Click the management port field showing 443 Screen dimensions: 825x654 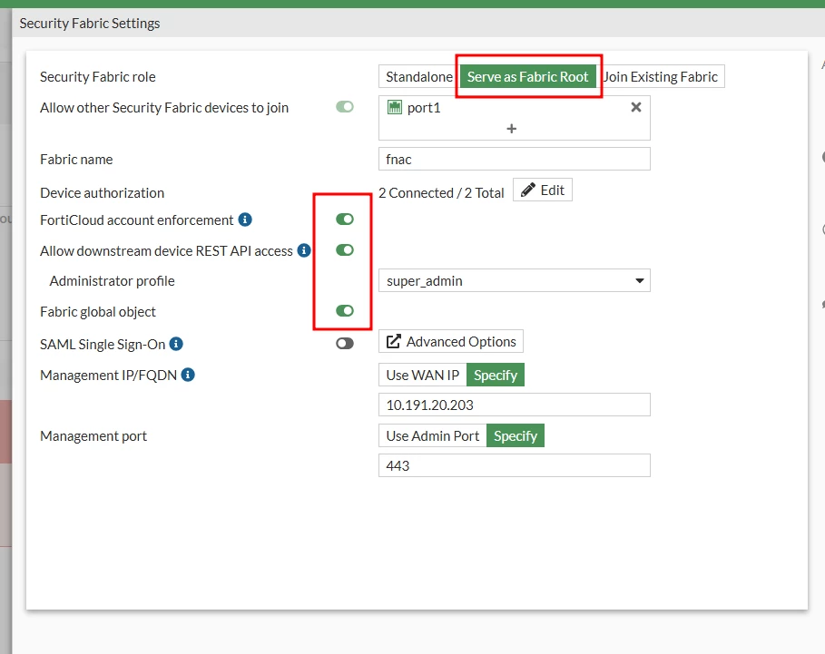514,465
